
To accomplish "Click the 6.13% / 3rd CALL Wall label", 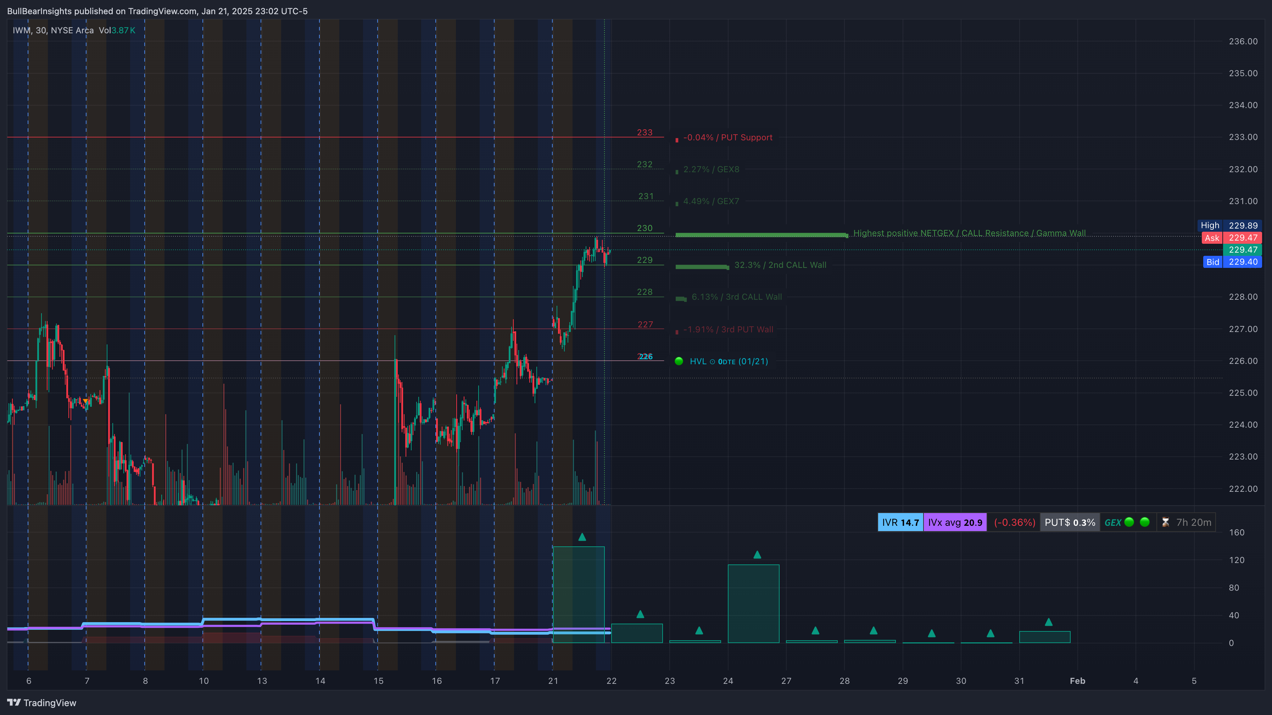I will [x=737, y=297].
